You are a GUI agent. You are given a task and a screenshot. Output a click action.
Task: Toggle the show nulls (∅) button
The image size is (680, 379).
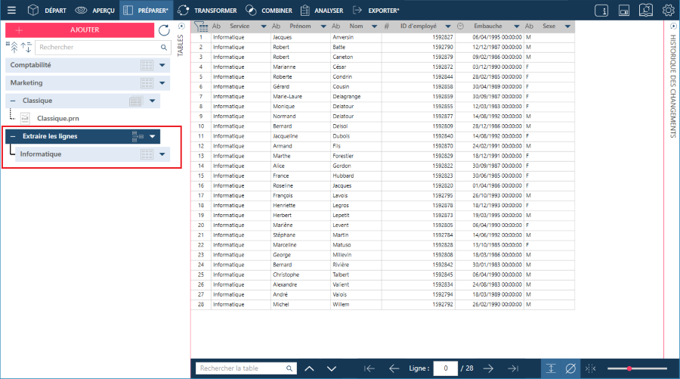tap(570, 368)
